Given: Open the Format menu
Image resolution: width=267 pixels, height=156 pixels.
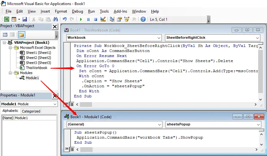Looking at the screenshot, I should [x=61, y=11].
